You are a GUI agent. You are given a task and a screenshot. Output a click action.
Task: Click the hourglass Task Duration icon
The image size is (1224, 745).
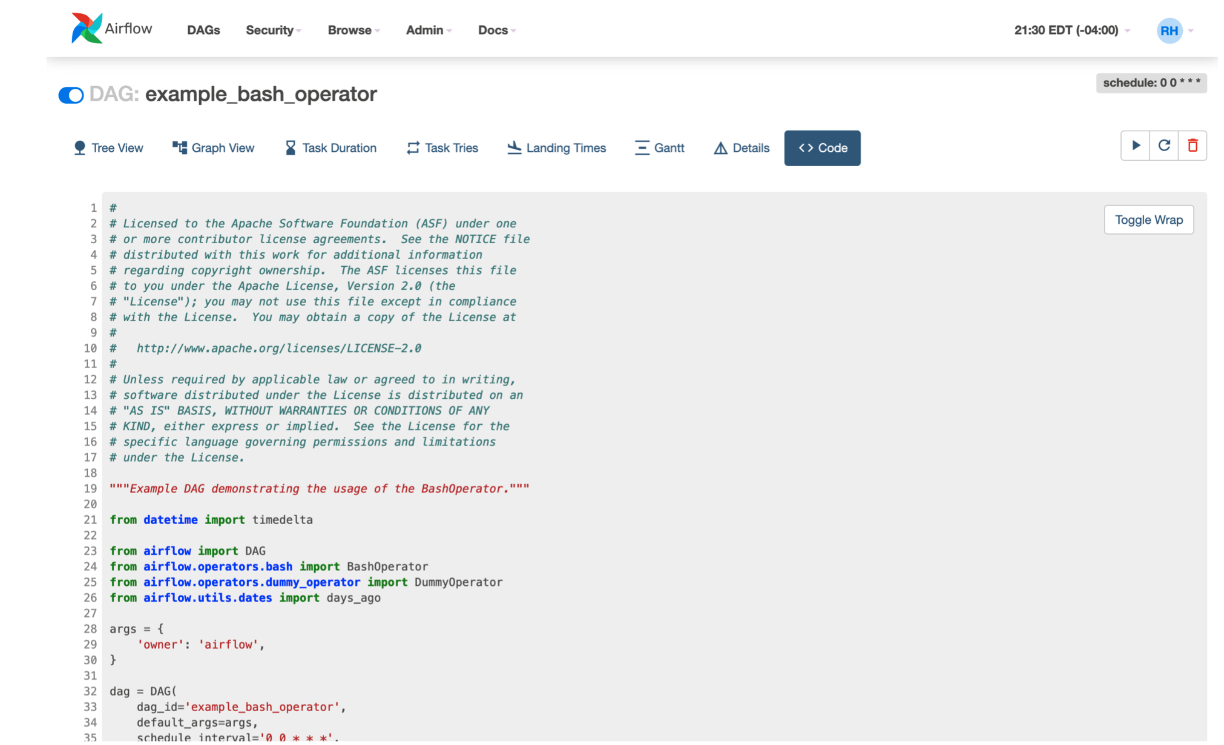(x=291, y=147)
